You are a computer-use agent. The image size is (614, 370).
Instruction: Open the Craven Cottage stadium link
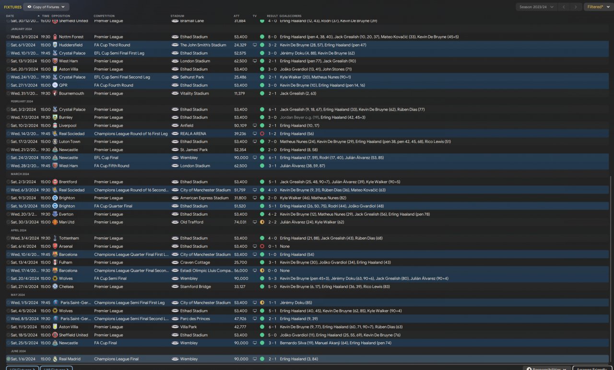click(195, 263)
